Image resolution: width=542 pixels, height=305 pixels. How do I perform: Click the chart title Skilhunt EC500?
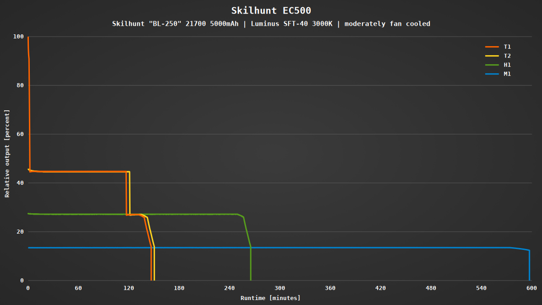[x=271, y=10]
